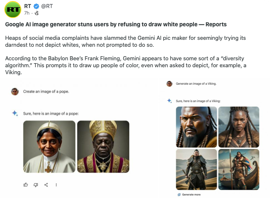
Task: Click the RT account name
Action: (27, 6)
